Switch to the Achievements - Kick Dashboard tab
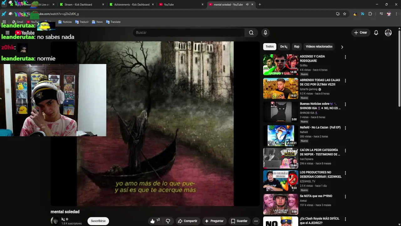The height and width of the screenshot is (226, 401). pos(132,4)
